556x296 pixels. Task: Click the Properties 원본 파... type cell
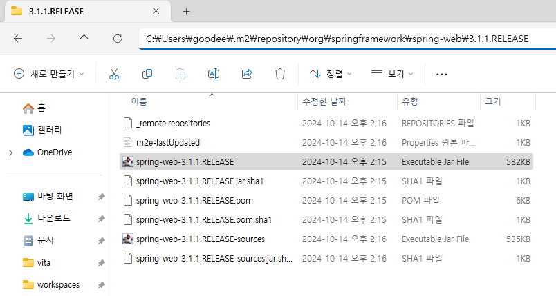click(x=438, y=143)
